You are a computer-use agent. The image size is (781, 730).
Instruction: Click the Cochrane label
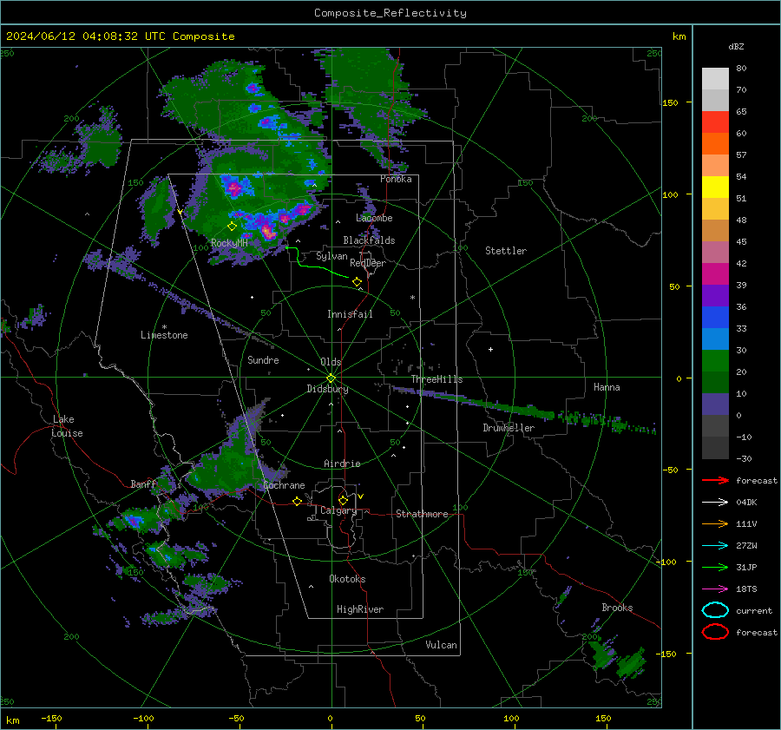pos(284,485)
